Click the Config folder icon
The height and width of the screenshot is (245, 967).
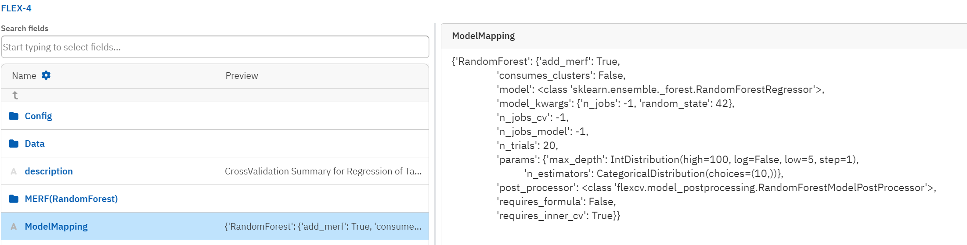[14, 116]
